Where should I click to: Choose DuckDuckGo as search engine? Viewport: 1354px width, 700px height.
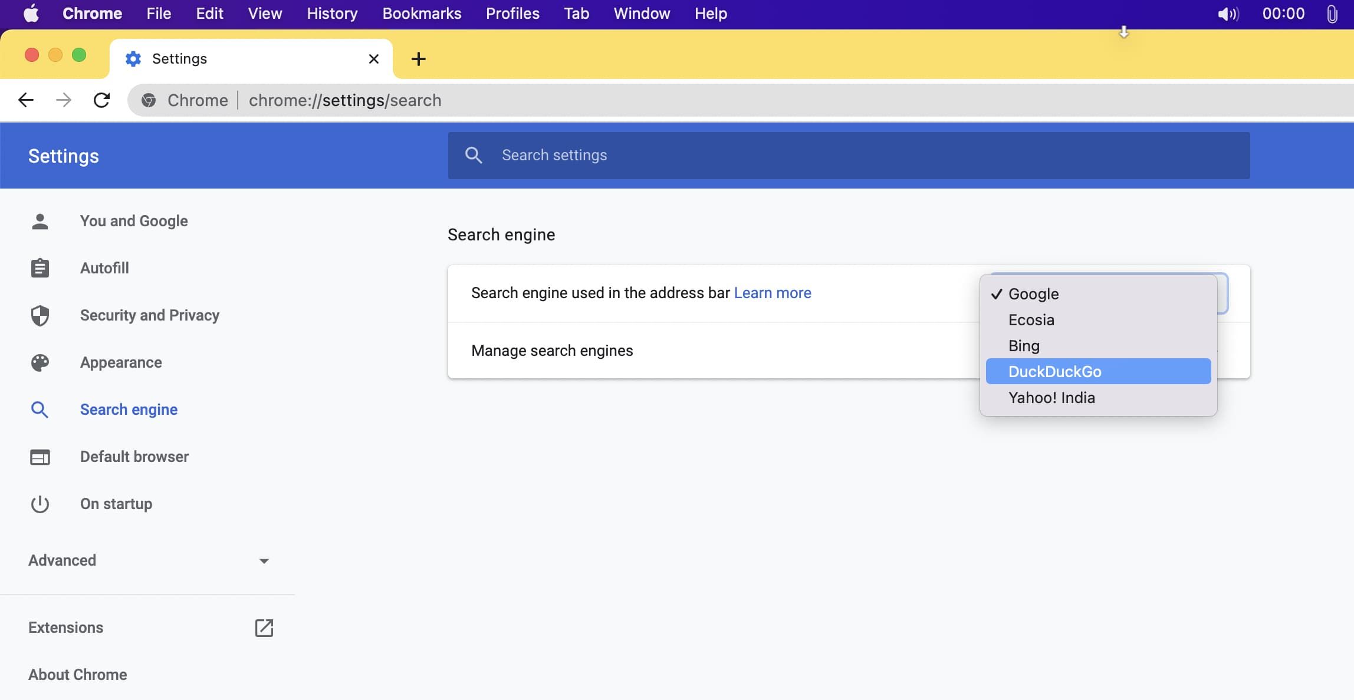[1098, 371]
